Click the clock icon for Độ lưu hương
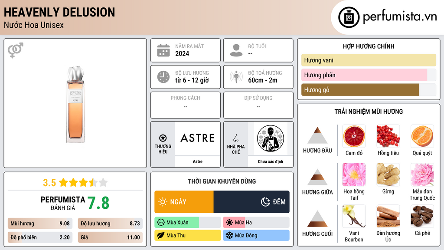The height and width of the screenshot is (250, 444). (x=163, y=77)
